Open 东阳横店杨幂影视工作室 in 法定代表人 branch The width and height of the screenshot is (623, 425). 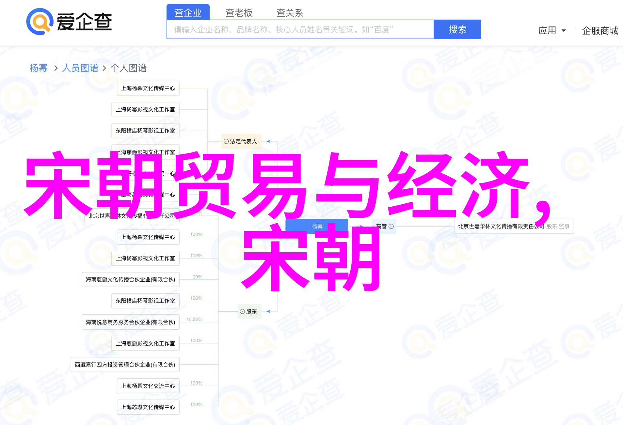(x=146, y=131)
